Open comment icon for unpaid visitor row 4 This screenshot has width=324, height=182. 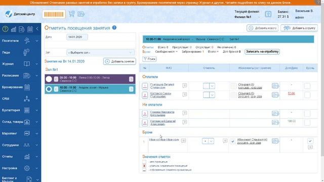(x=184, y=122)
